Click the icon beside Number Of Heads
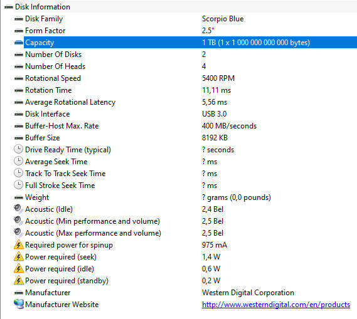 (19, 66)
